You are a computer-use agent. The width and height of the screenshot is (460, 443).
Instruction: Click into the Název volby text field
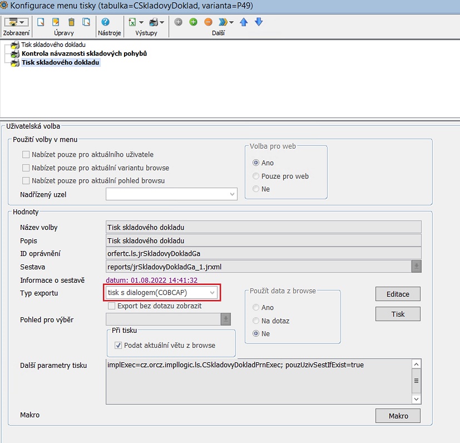263,227
